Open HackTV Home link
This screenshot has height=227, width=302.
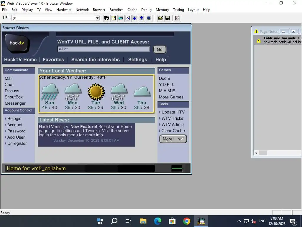click(x=20, y=60)
